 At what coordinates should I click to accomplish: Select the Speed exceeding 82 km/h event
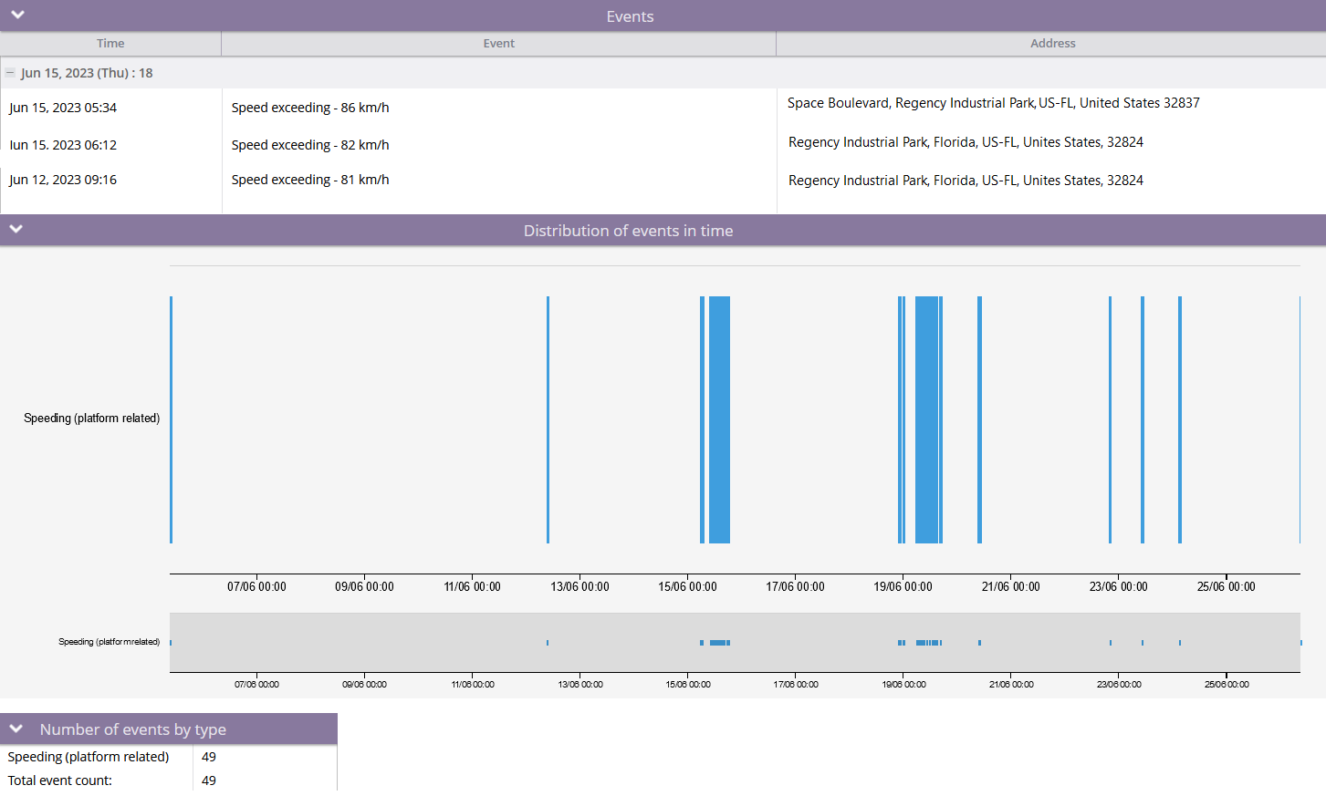pyautogui.click(x=310, y=145)
